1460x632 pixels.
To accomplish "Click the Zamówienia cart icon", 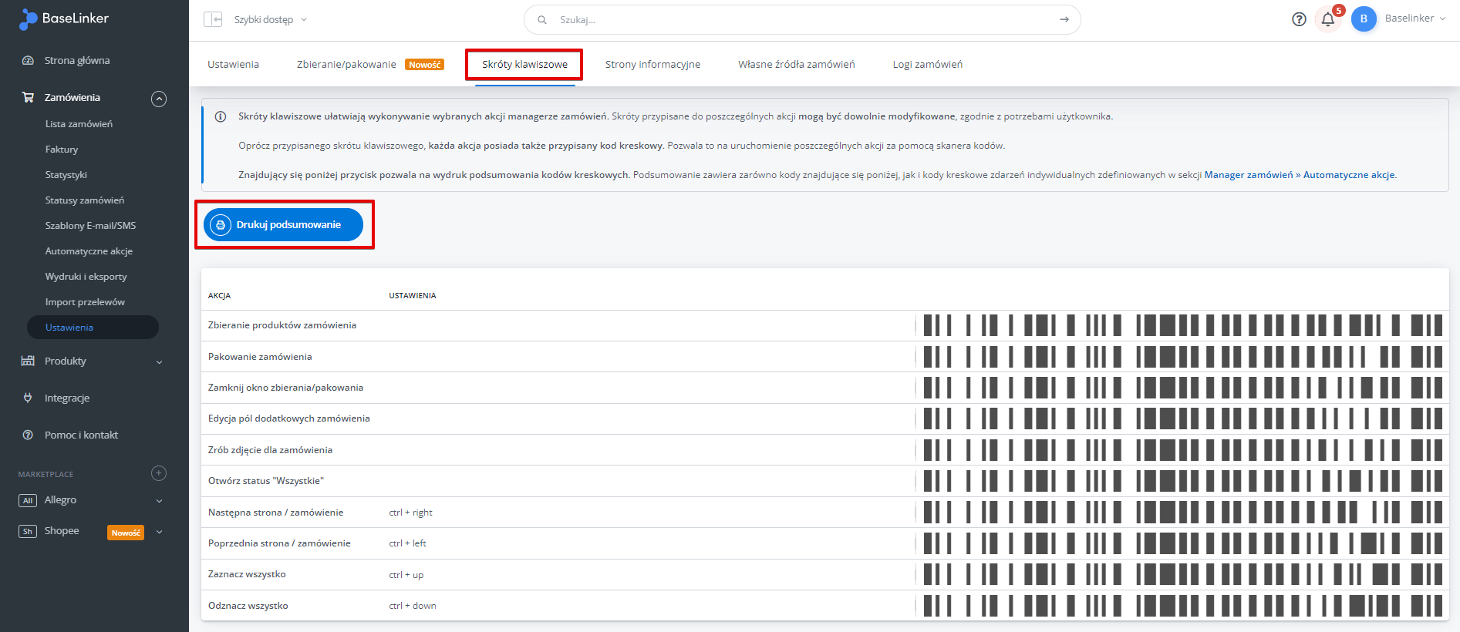I will (x=28, y=97).
